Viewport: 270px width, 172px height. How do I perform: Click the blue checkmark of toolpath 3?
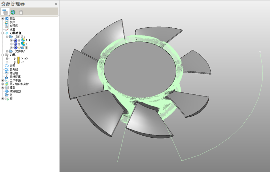point(15,48)
